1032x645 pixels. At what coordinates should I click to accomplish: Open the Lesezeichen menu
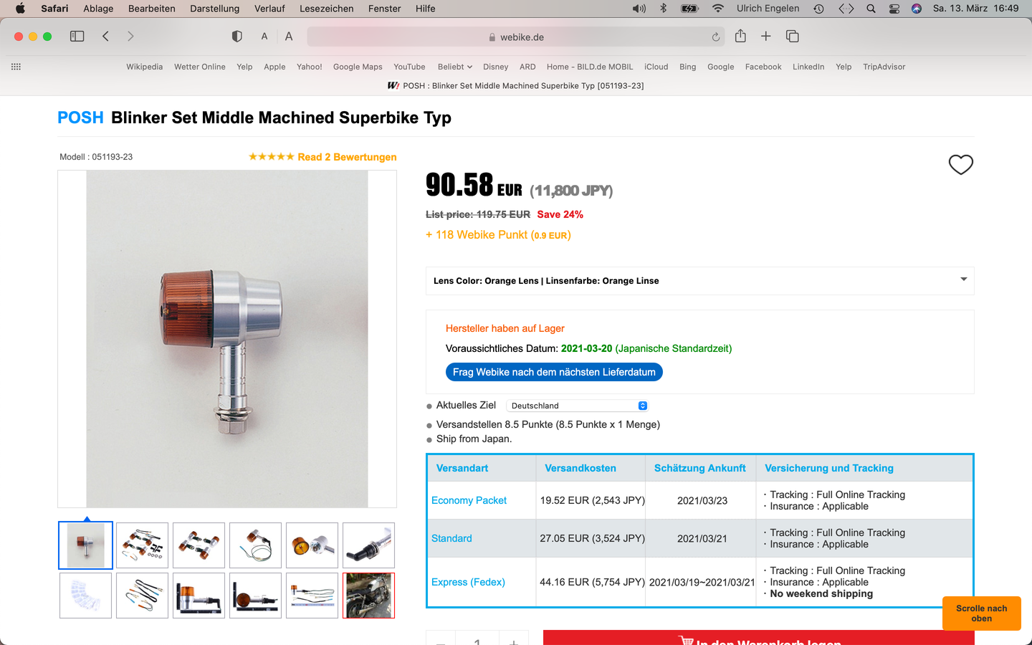[326, 9]
